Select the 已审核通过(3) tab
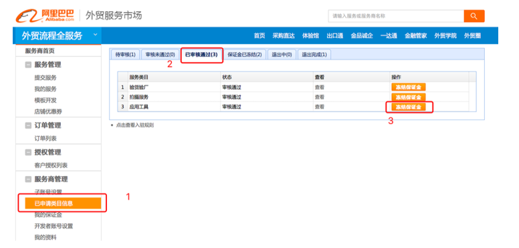The width and height of the screenshot is (519, 248). (201, 55)
